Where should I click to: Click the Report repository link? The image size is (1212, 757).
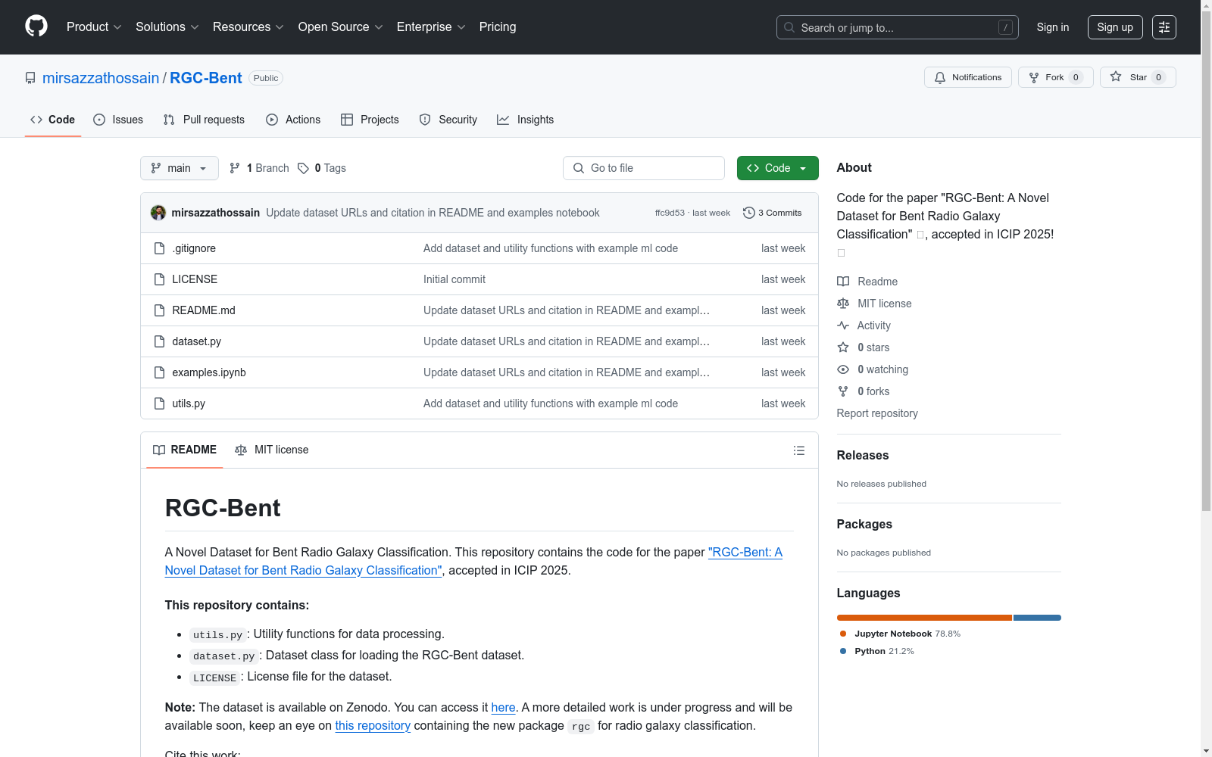click(877, 413)
